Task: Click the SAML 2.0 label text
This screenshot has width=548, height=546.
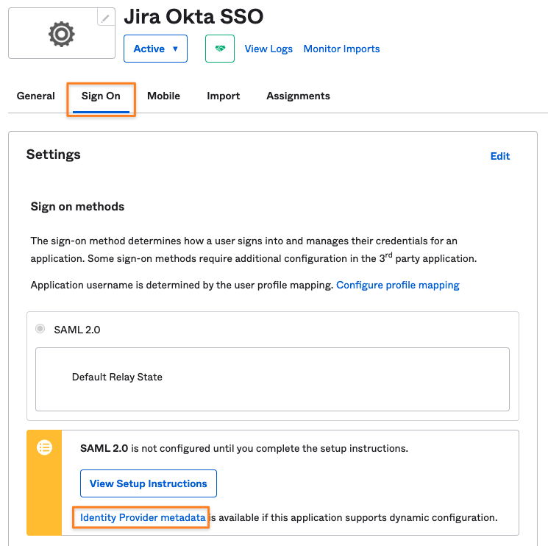Action: point(77,330)
